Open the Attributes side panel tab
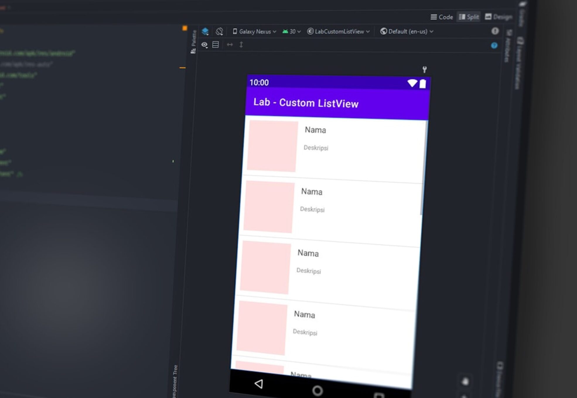Screen dimensions: 577x398 (x=508, y=45)
